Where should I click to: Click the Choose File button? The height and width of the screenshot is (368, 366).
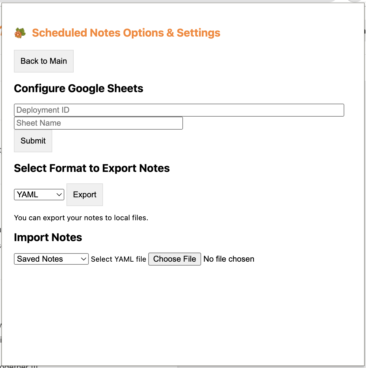pos(175,259)
